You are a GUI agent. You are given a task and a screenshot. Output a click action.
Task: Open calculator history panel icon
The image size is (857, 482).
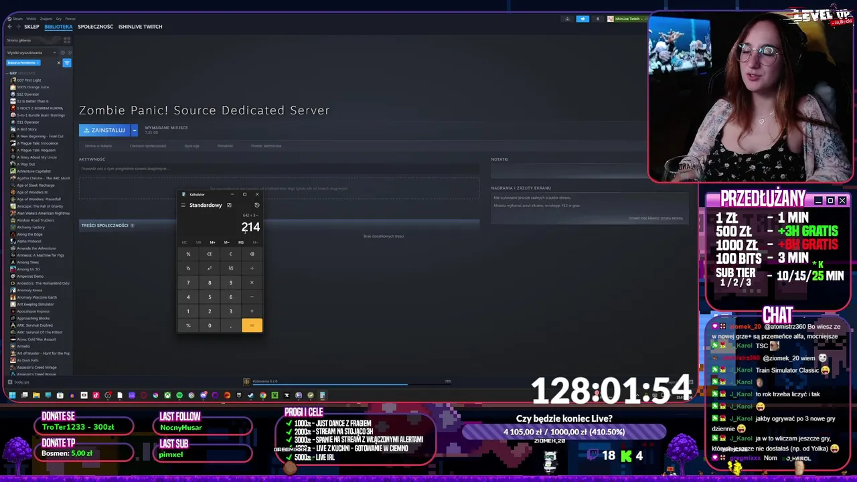(x=256, y=205)
